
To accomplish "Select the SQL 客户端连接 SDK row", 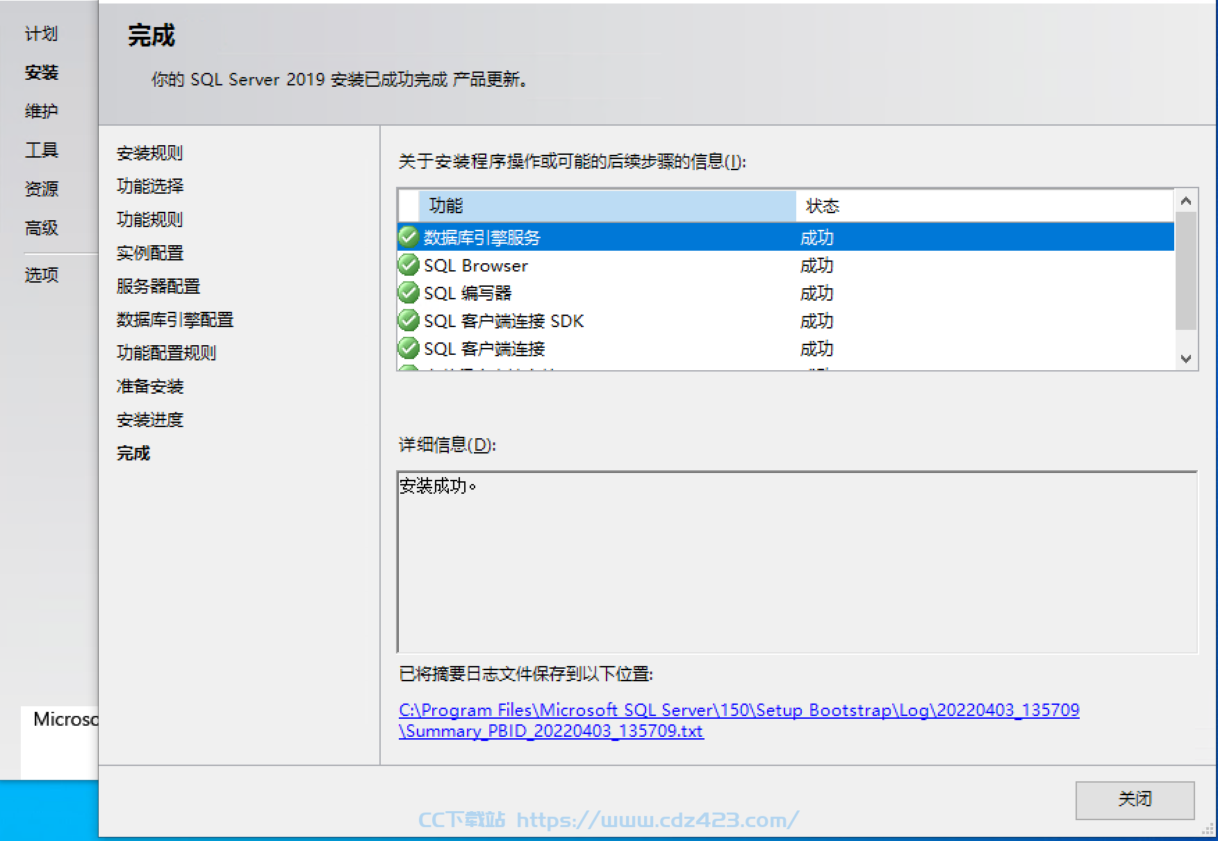I will [x=786, y=321].
